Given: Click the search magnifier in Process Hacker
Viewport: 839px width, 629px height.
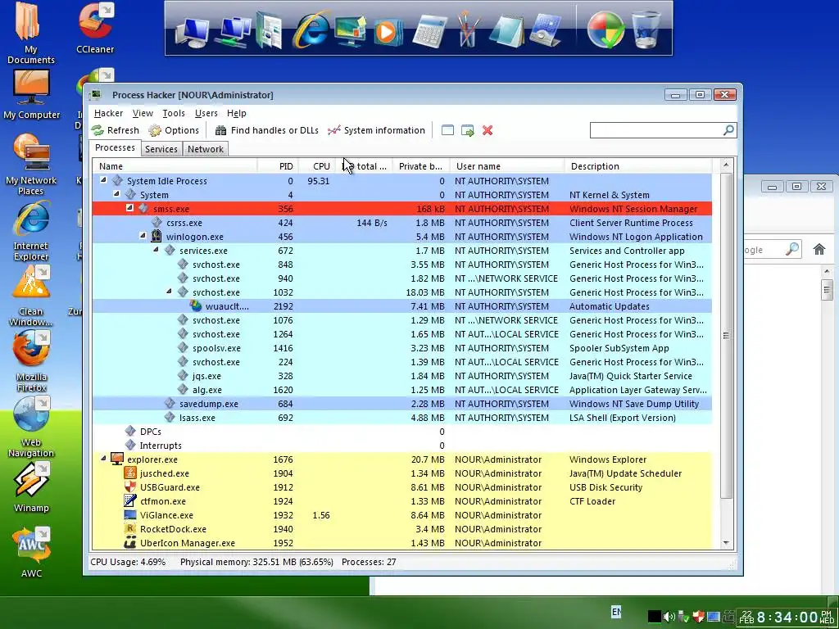Looking at the screenshot, I should coord(728,130).
